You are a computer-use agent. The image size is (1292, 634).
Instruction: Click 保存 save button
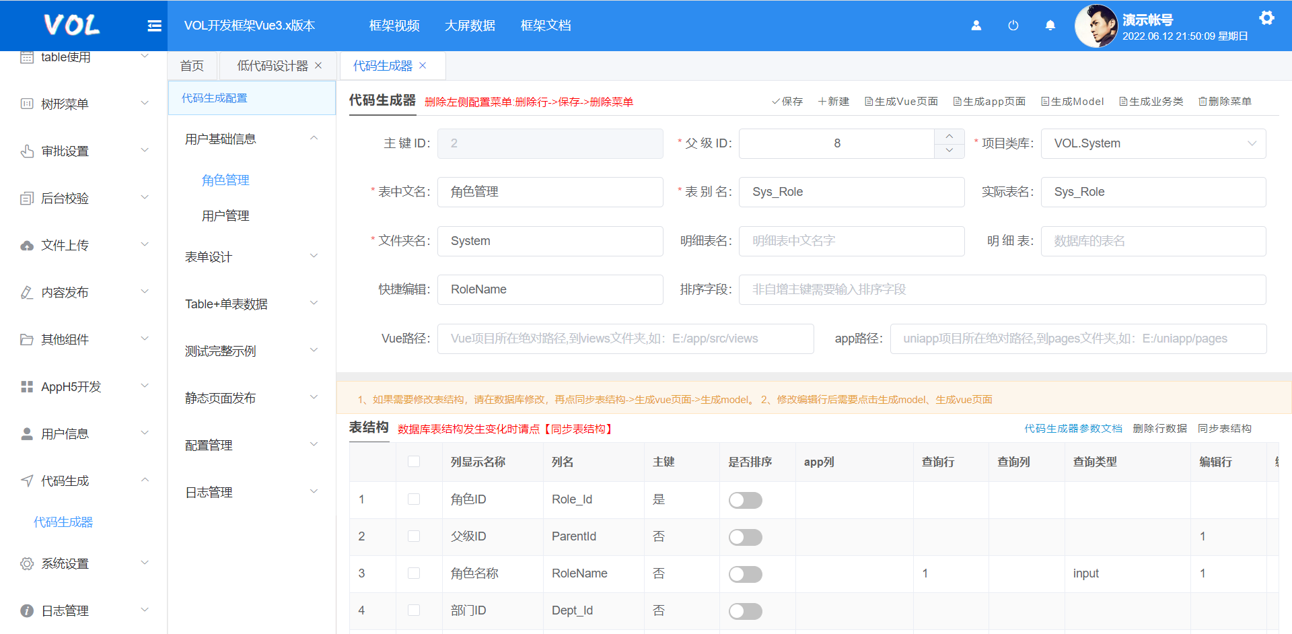(x=787, y=102)
